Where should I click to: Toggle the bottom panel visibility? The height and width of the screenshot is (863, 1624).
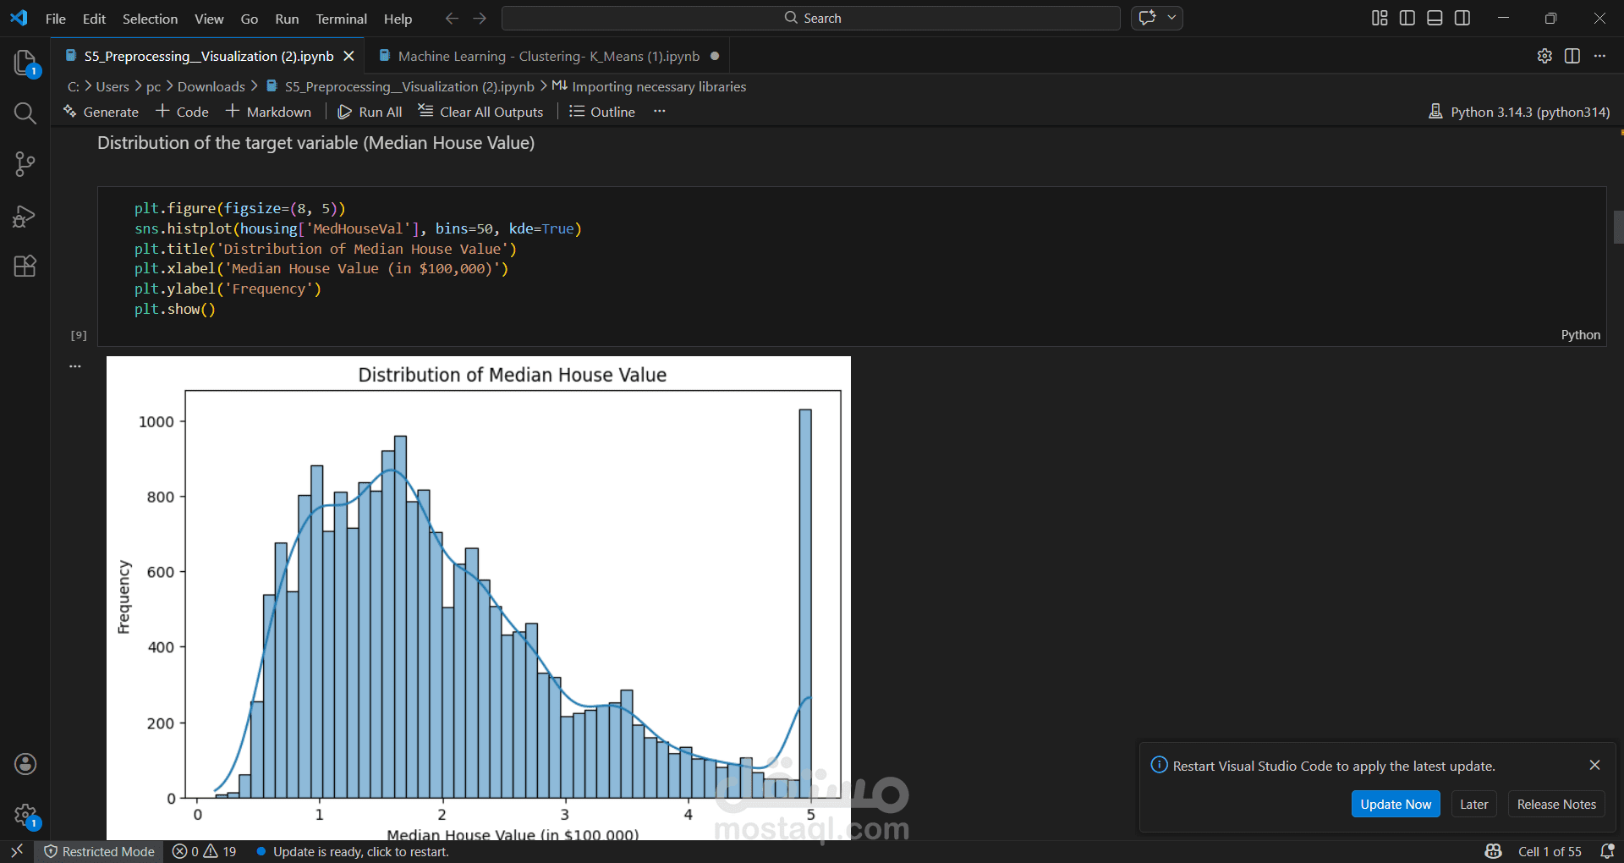(1434, 17)
